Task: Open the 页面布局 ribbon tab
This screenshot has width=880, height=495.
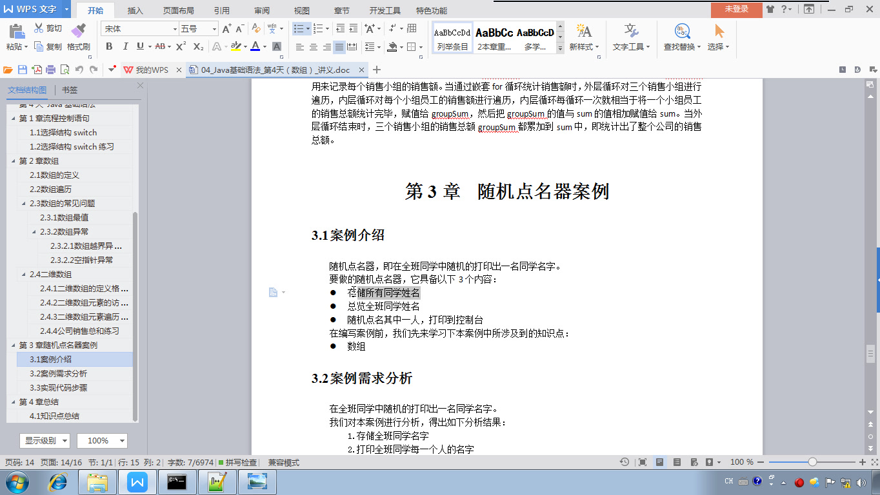Action: click(x=179, y=10)
